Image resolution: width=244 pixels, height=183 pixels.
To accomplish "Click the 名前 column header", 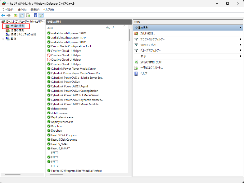I will click(x=75, y=28).
